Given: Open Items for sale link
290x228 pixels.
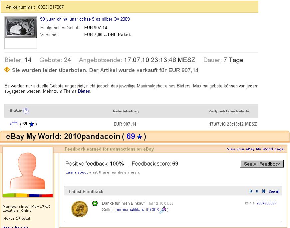Looking at the screenshot, I should (16, 227).
